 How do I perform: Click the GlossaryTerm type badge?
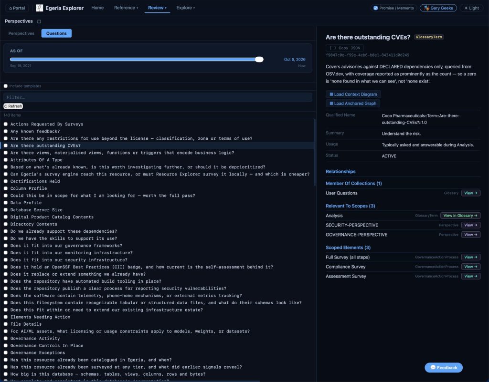click(429, 37)
